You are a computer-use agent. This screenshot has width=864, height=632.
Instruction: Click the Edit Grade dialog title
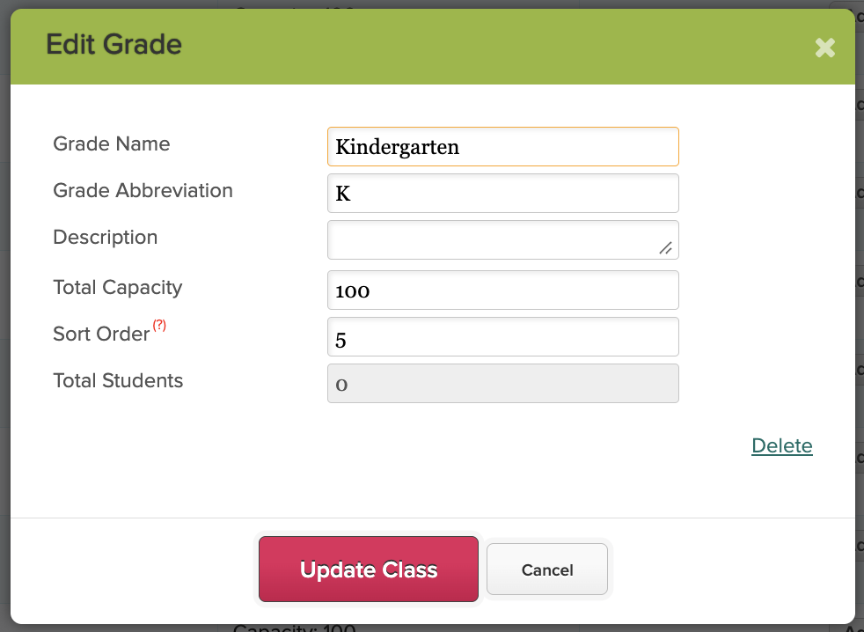click(x=114, y=44)
